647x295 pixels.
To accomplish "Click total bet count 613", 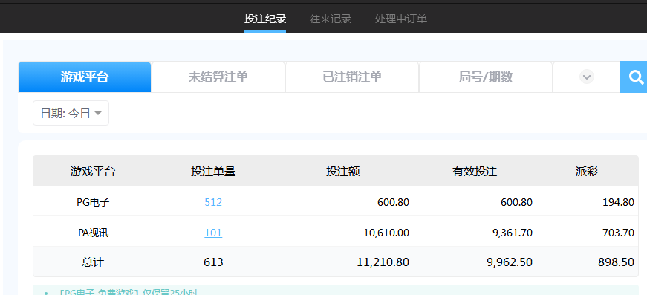I will [x=213, y=262].
